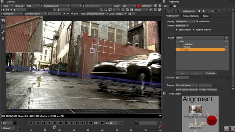This screenshot has width=235, height=132.
Task: Click the plus button under Scene list
Action: pyautogui.click(x=182, y=73)
